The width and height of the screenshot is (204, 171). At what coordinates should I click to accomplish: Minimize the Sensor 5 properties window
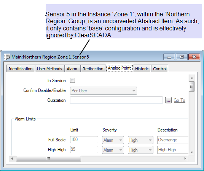click(x=169, y=57)
